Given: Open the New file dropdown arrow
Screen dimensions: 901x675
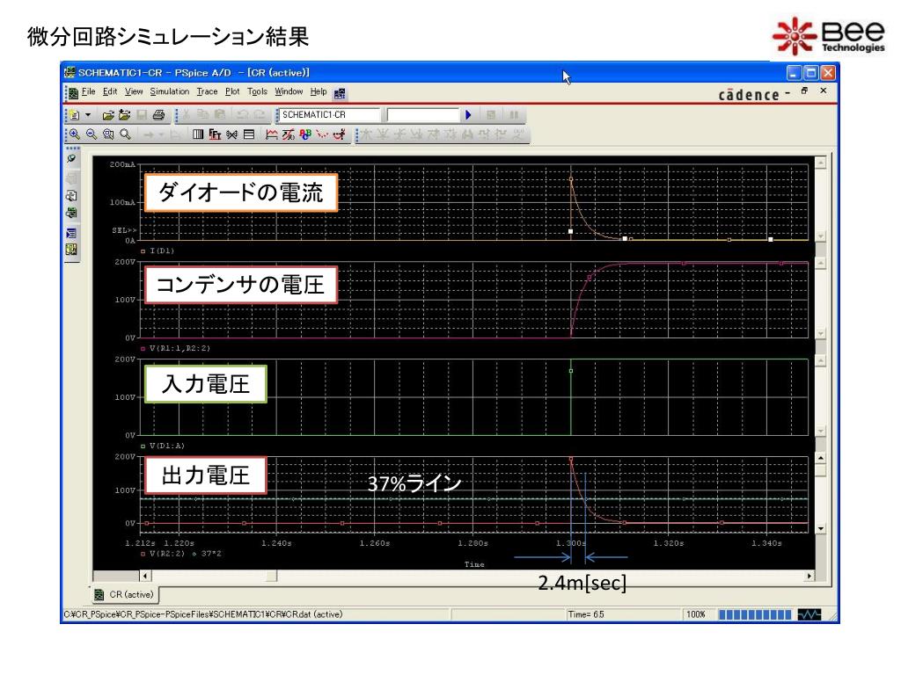Looking at the screenshot, I should (88, 115).
